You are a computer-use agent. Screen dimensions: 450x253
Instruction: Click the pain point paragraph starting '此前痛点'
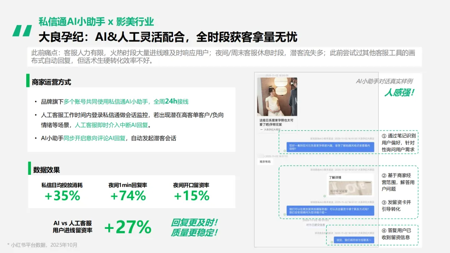pyautogui.click(x=223, y=57)
